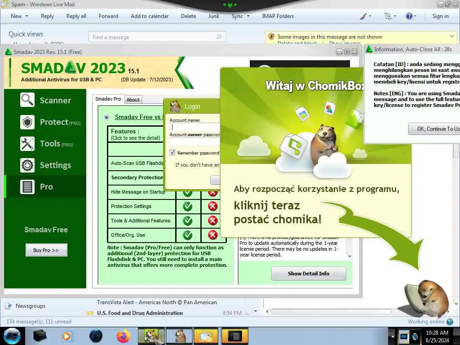Click the Quick views heading in Mail
The height and width of the screenshot is (345, 460).
(x=26, y=34)
